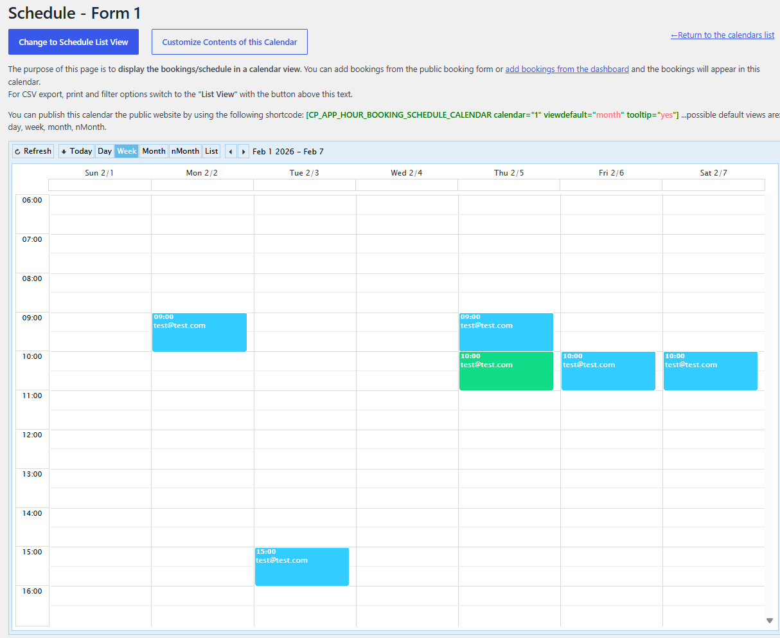Click the all-day slot under Sun 2/1

point(100,185)
